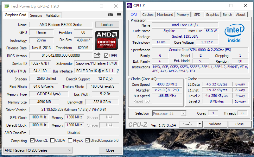Click the Specification Genuine Intel CPU text
The height and width of the screenshot is (157, 254).
[200, 50]
